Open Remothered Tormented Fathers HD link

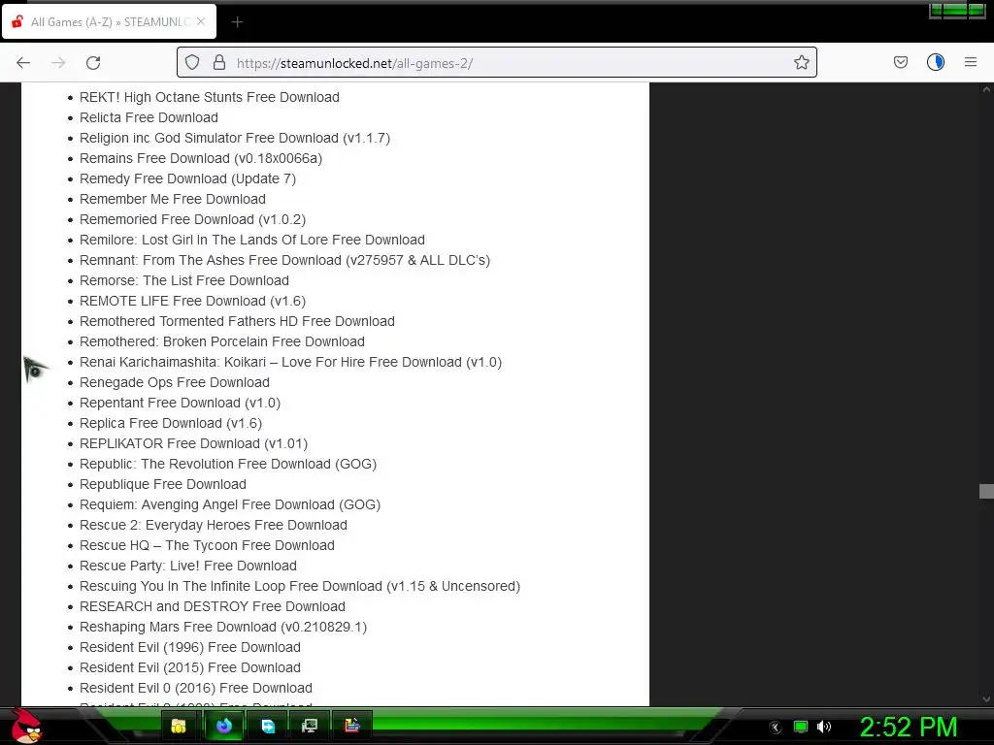tap(237, 321)
